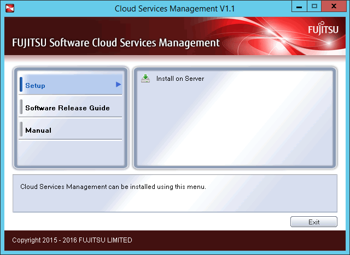The width and height of the screenshot is (350, 255).
Task: Open the Software Release Guide menu item
Action: click(x=71, y=107)
